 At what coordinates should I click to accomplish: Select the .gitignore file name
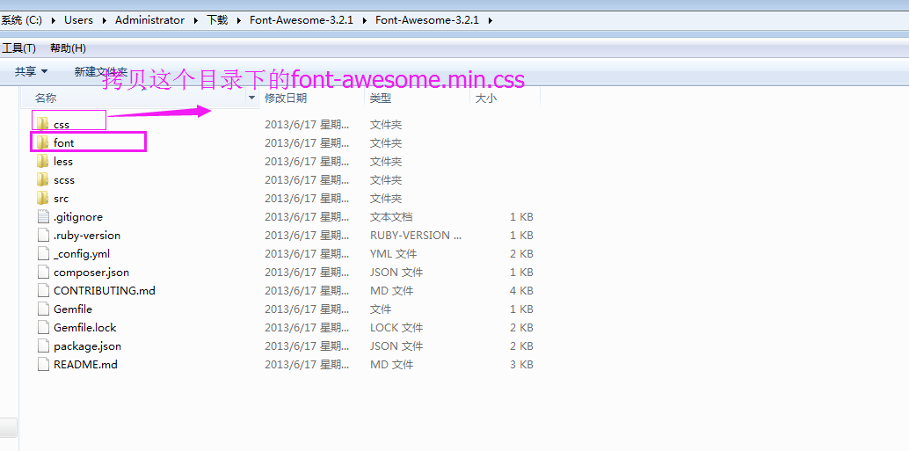(x=78, y=217)
